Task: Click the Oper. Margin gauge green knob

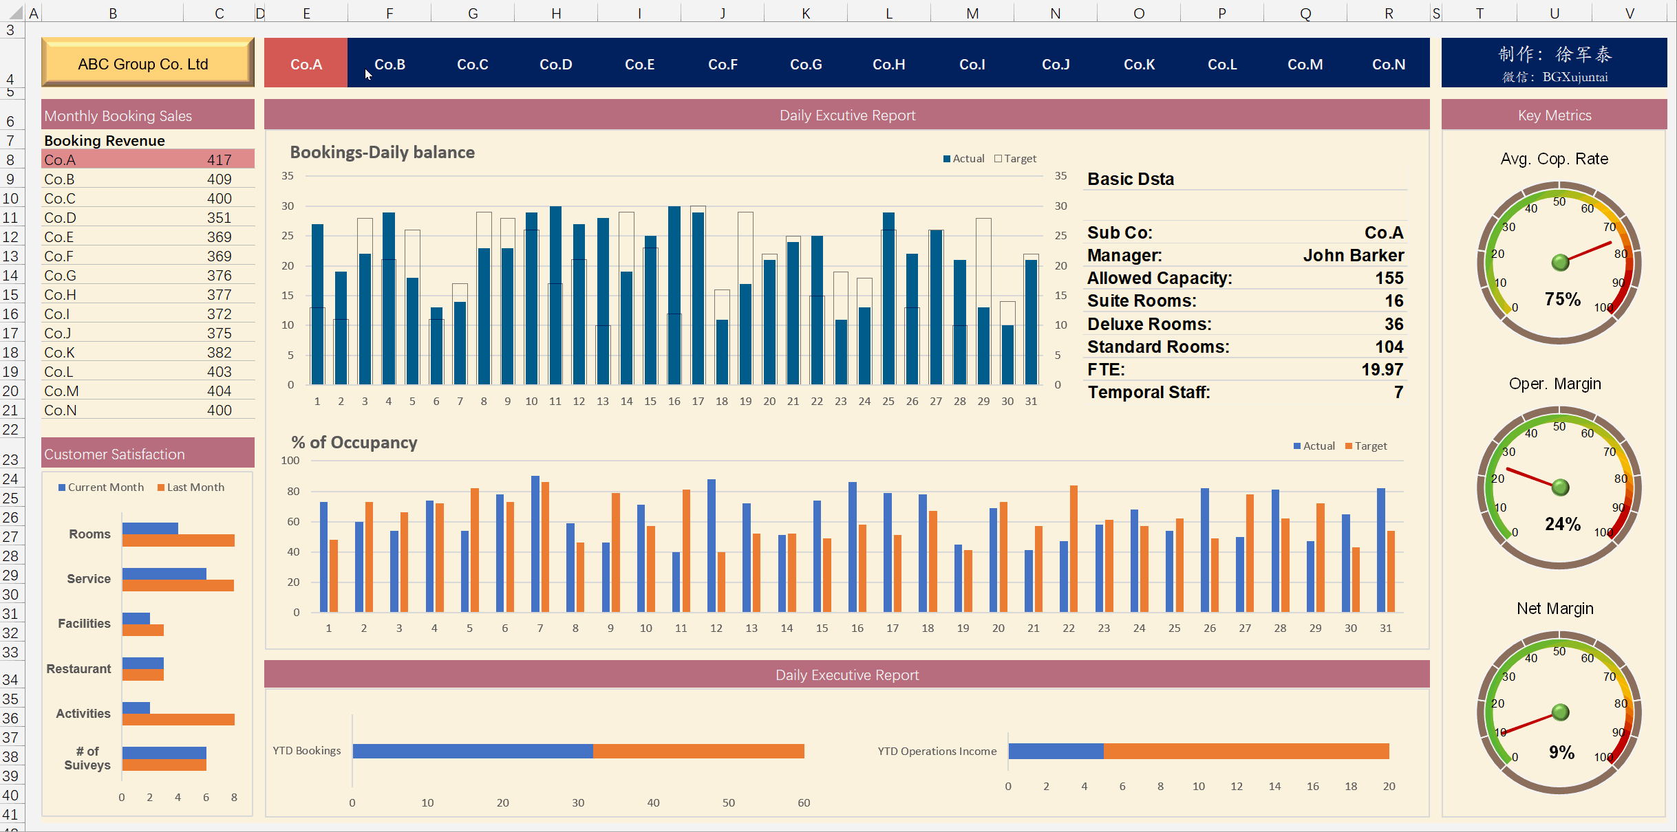Action: 1560,487
